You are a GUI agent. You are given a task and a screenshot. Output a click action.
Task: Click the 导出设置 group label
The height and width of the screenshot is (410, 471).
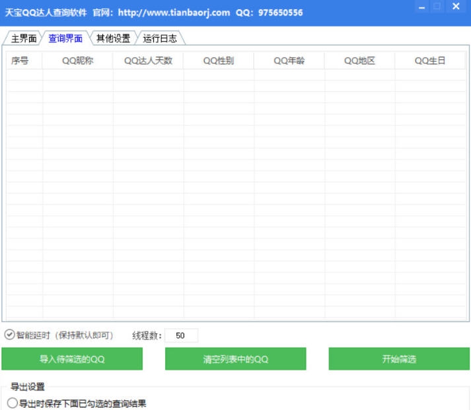point(28,387)
